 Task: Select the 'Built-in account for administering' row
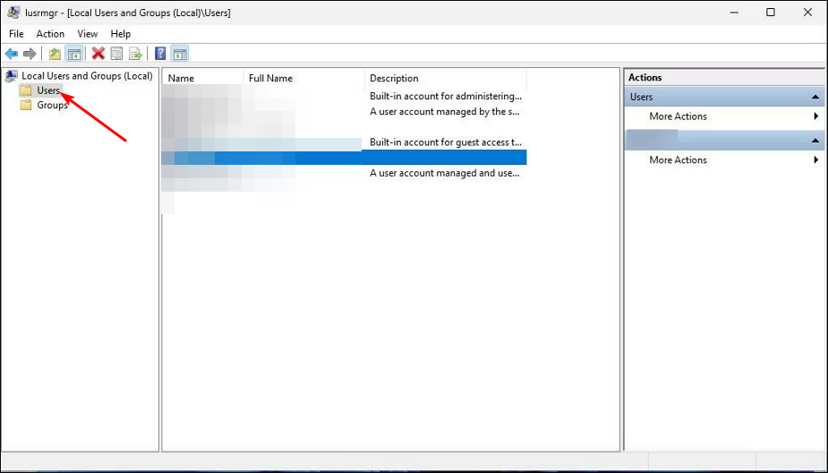344,96
